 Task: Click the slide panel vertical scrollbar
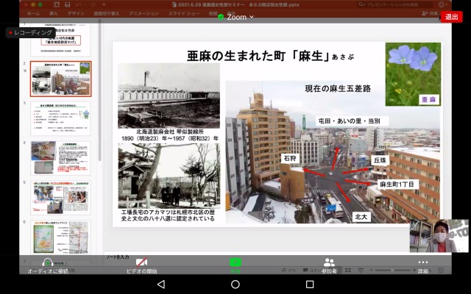pyautogui.click(x=99, y=110)
